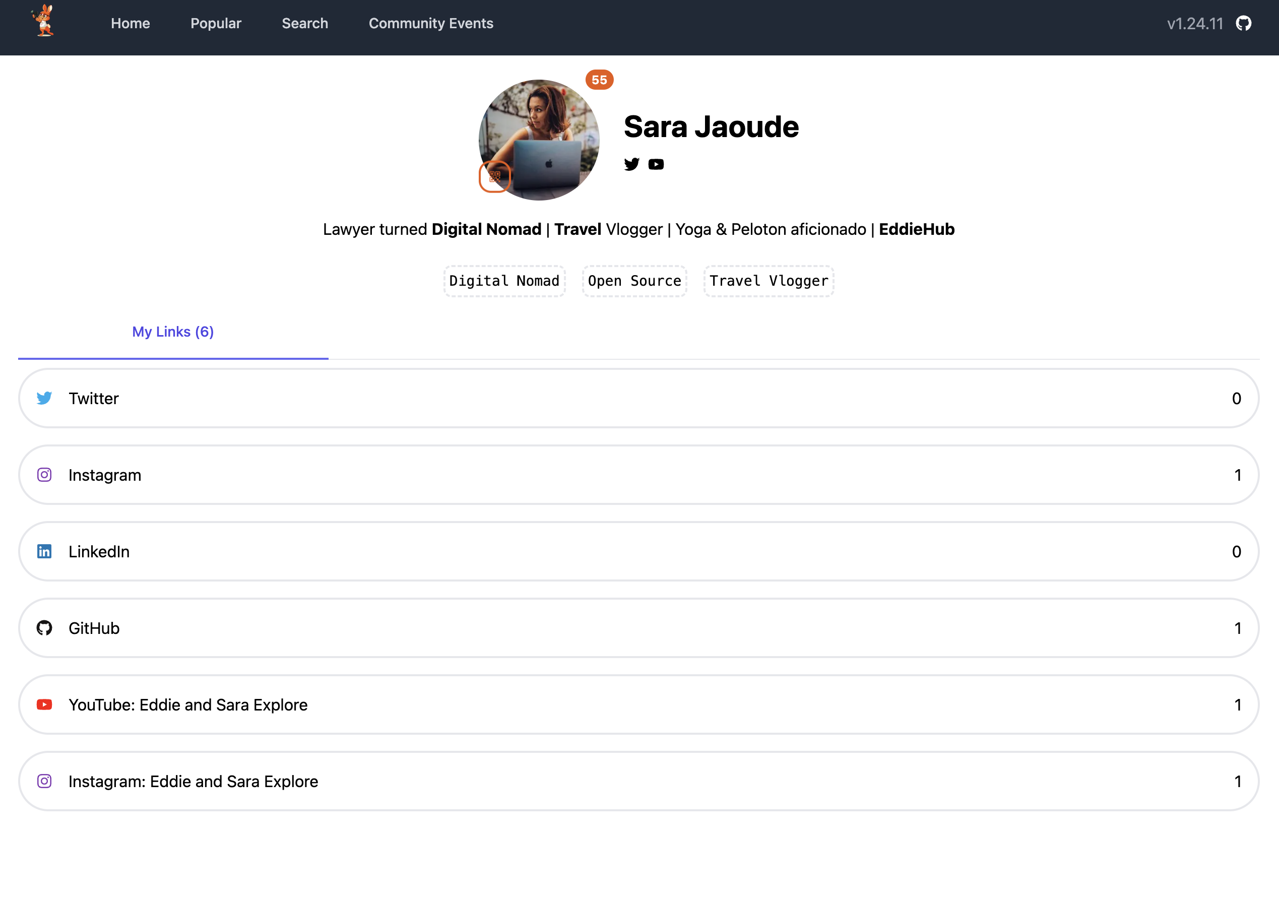The image size is (1279, 902).
Task: Click the Instagram icon in the Instagram row
Action: [x=44, y=475]
